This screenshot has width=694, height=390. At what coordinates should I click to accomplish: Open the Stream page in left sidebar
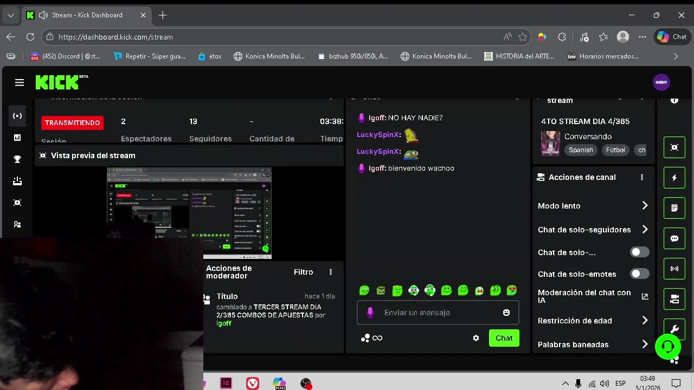17,116
